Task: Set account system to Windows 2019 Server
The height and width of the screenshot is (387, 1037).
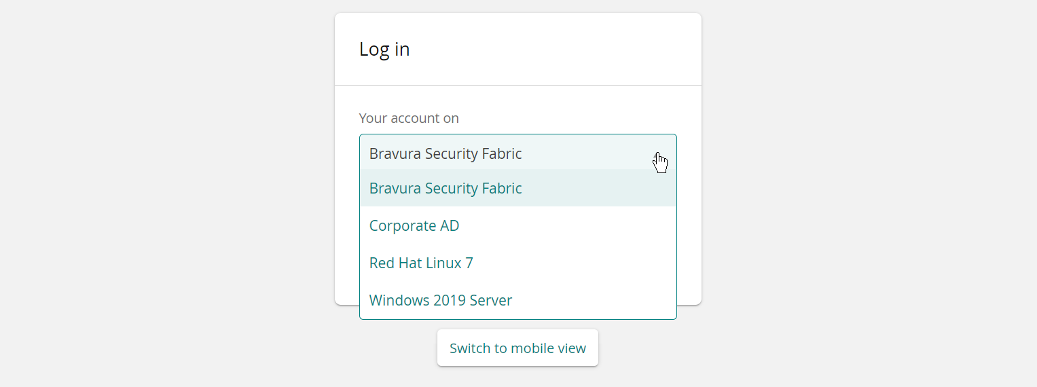Action: point(441,300)
